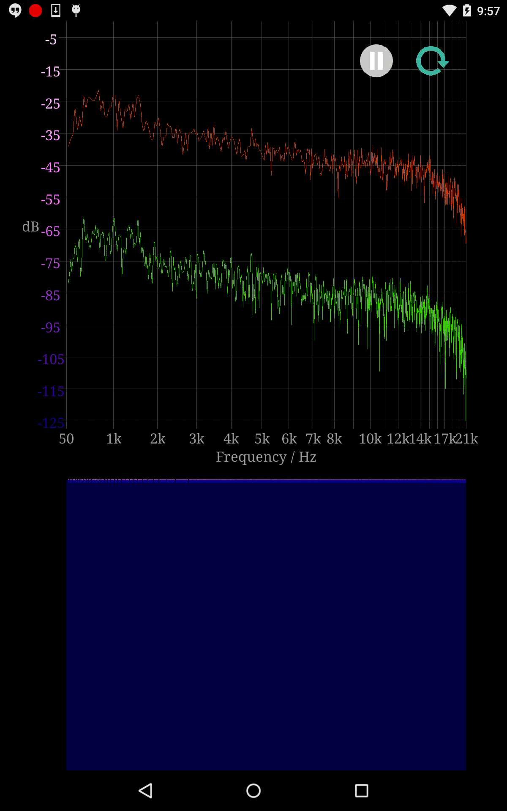
Task: Tap the 10k frequency label
Action: (370, 439)
